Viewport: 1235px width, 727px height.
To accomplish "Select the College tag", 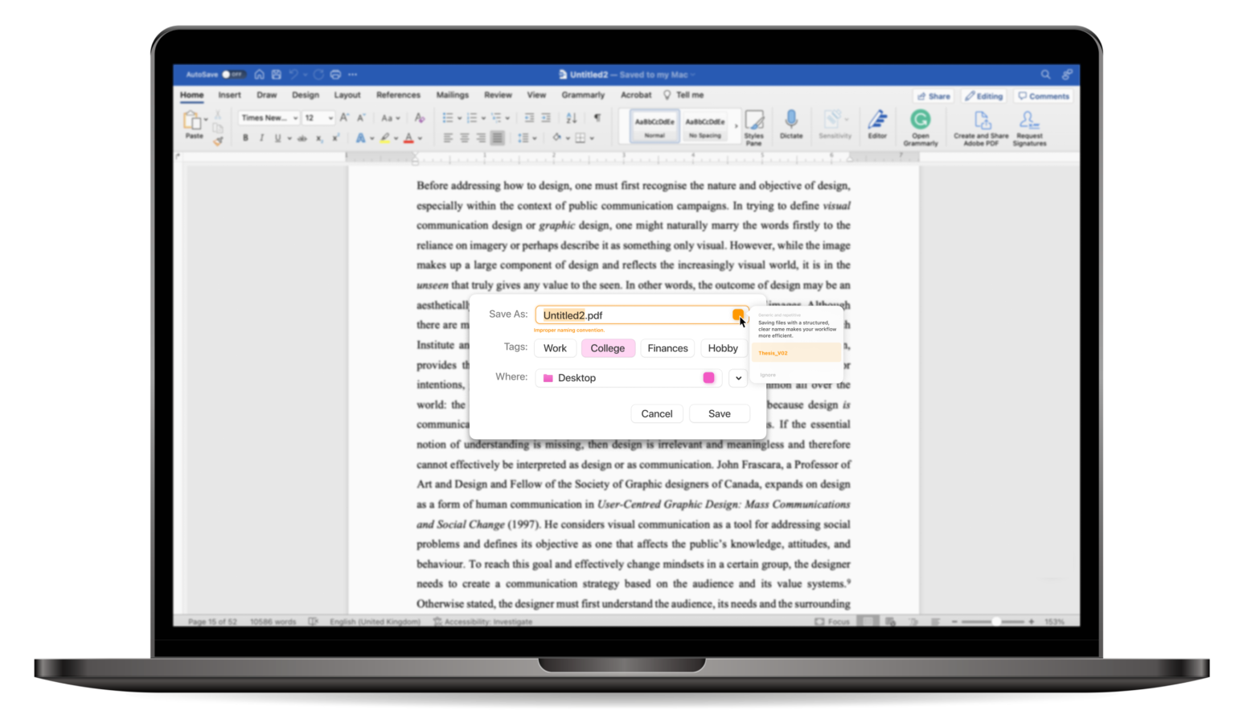I will (x=607, y=348).
